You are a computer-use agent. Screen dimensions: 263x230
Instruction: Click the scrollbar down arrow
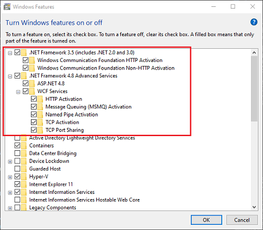[x=254, y=207]
